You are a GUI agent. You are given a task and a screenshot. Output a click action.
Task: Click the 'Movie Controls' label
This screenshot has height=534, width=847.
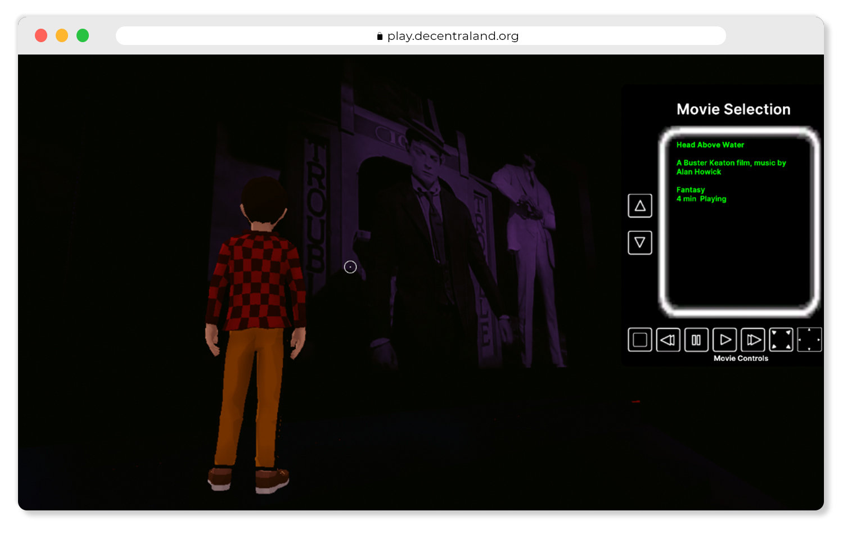click(x=741, y=358)
